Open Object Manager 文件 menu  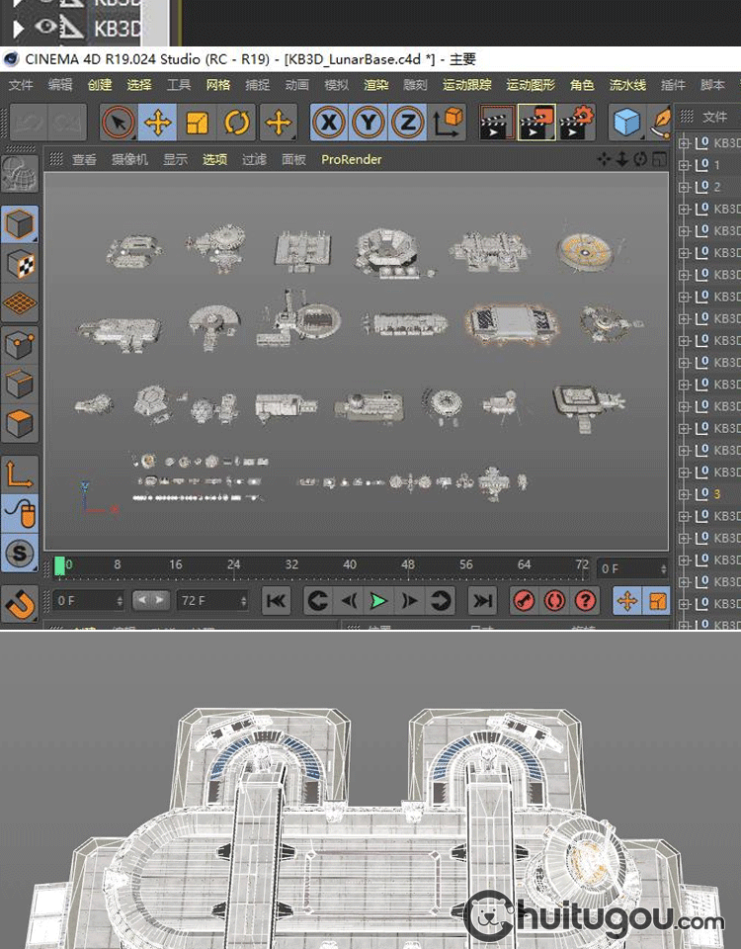tap(715, 117)
